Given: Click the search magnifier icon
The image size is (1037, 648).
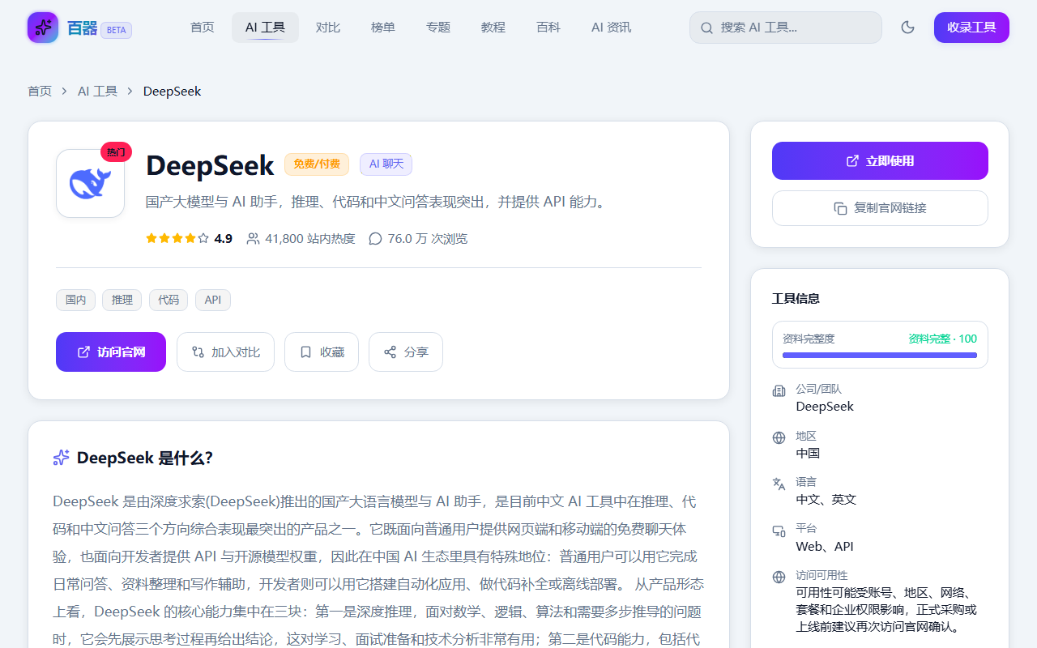Looking at the screenshot, I should coord(706,28).
